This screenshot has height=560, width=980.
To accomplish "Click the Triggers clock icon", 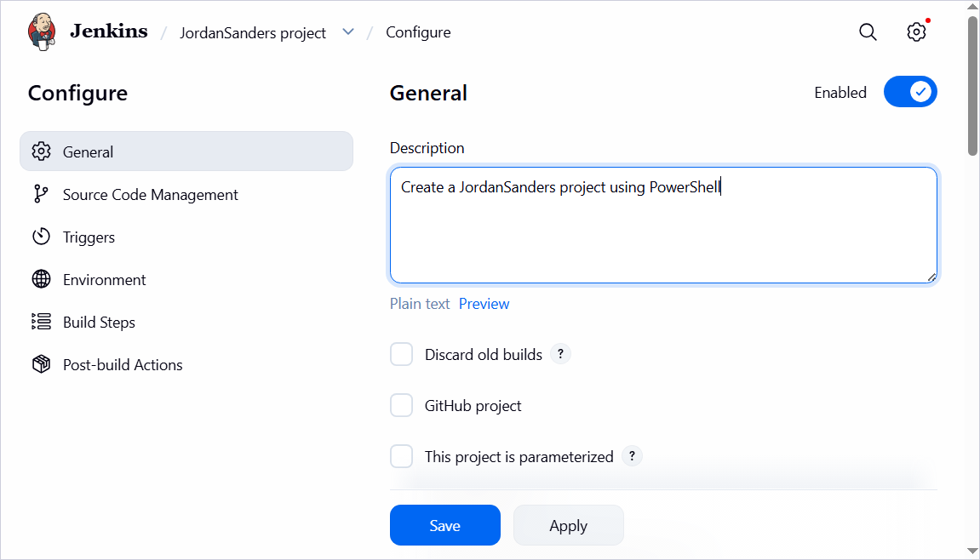I will pos(41,237).
